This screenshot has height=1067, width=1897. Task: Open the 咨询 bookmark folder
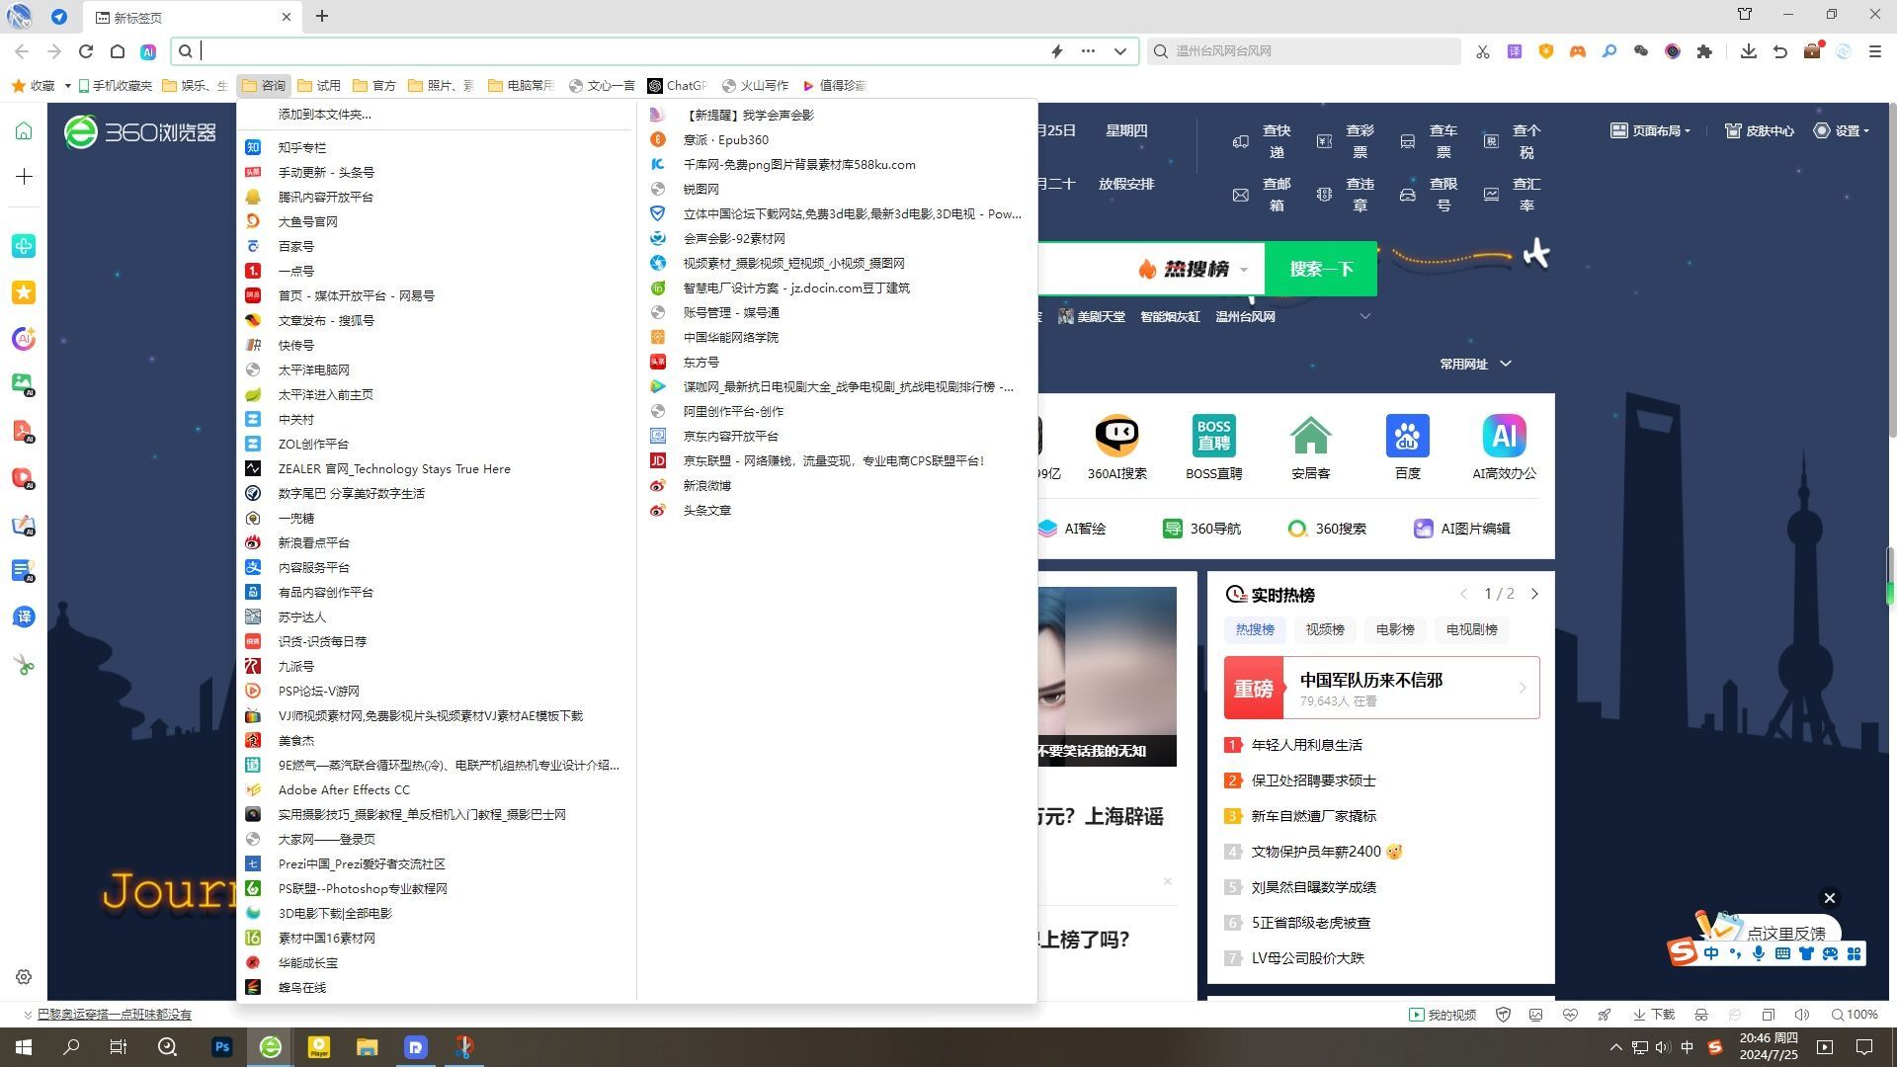click(x=264, y=86)
